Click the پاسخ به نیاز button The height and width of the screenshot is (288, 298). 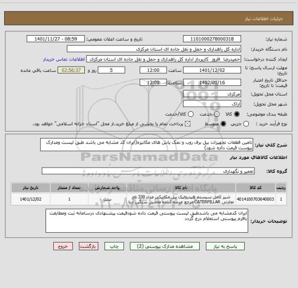(x=225, y=246)
